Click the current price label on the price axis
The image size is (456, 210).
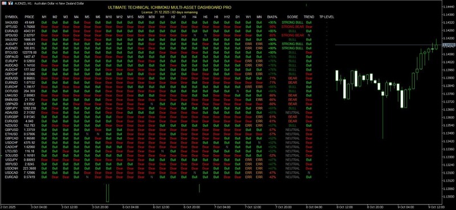pos(449,45)
